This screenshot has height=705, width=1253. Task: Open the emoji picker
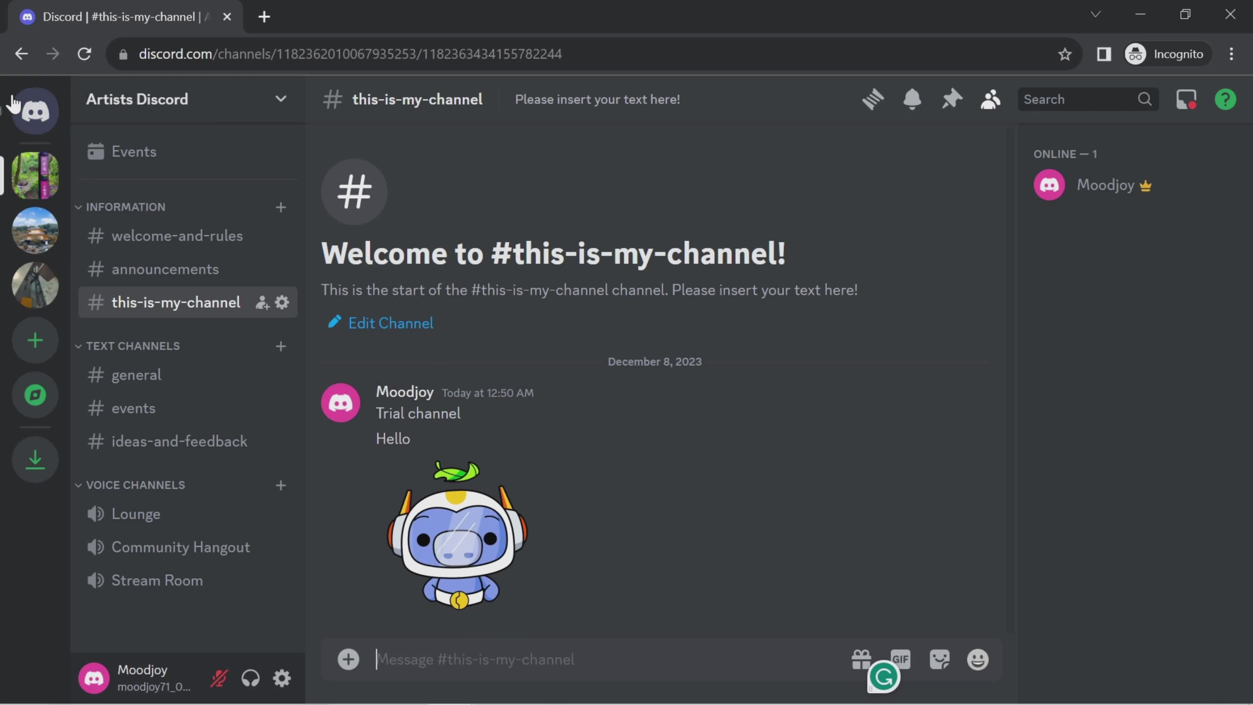pos(978,660)
